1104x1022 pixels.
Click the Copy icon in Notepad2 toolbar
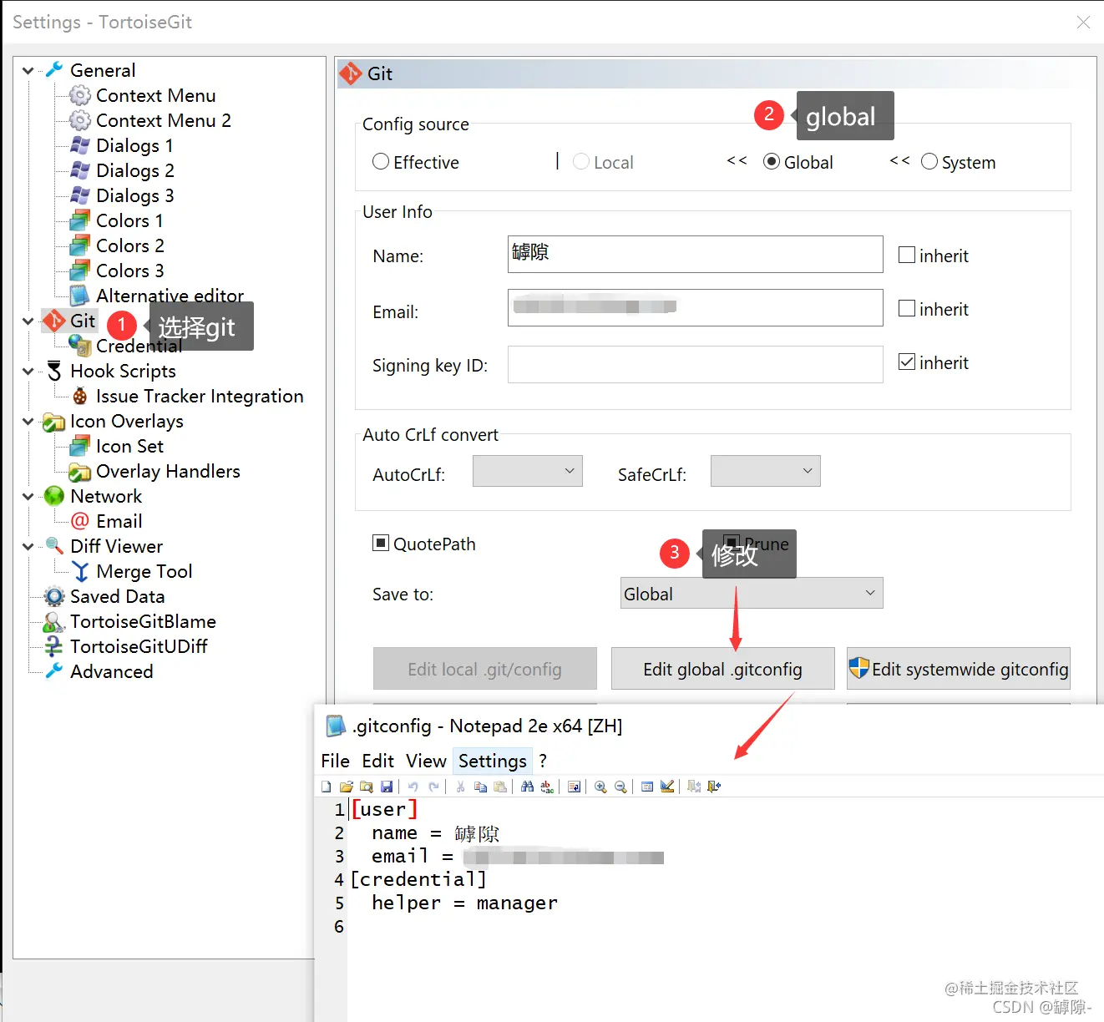pyautogui.click(x=480, y=787)
